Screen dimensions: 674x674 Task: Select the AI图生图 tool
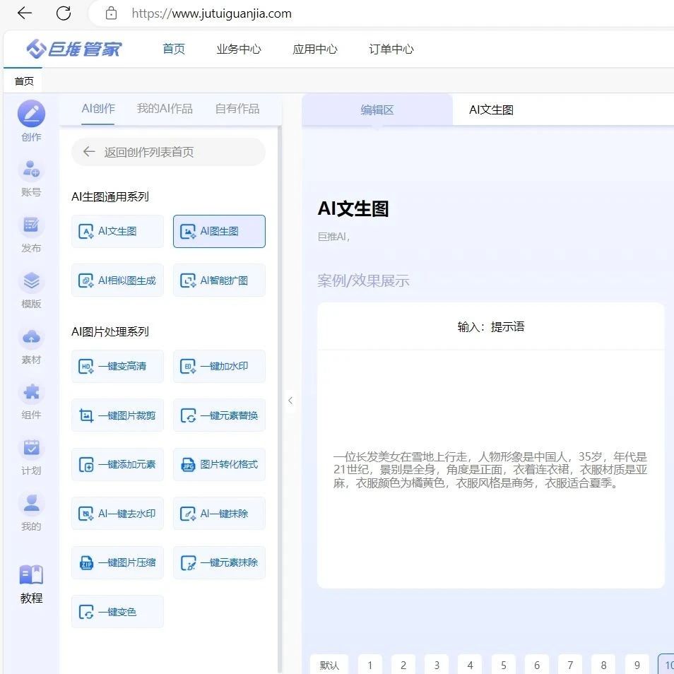point(219,231)
